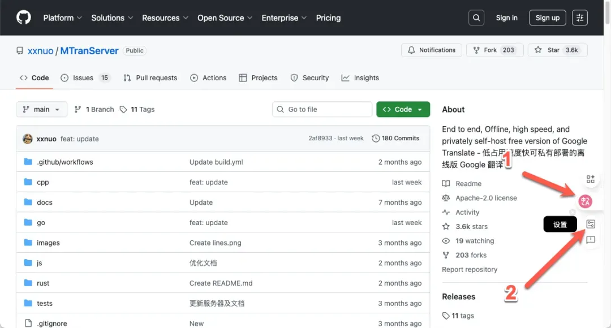Toggle repository Notifications

(432, 50)
